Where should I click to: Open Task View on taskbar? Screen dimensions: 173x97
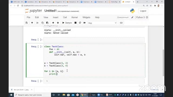tap(59, 95)
